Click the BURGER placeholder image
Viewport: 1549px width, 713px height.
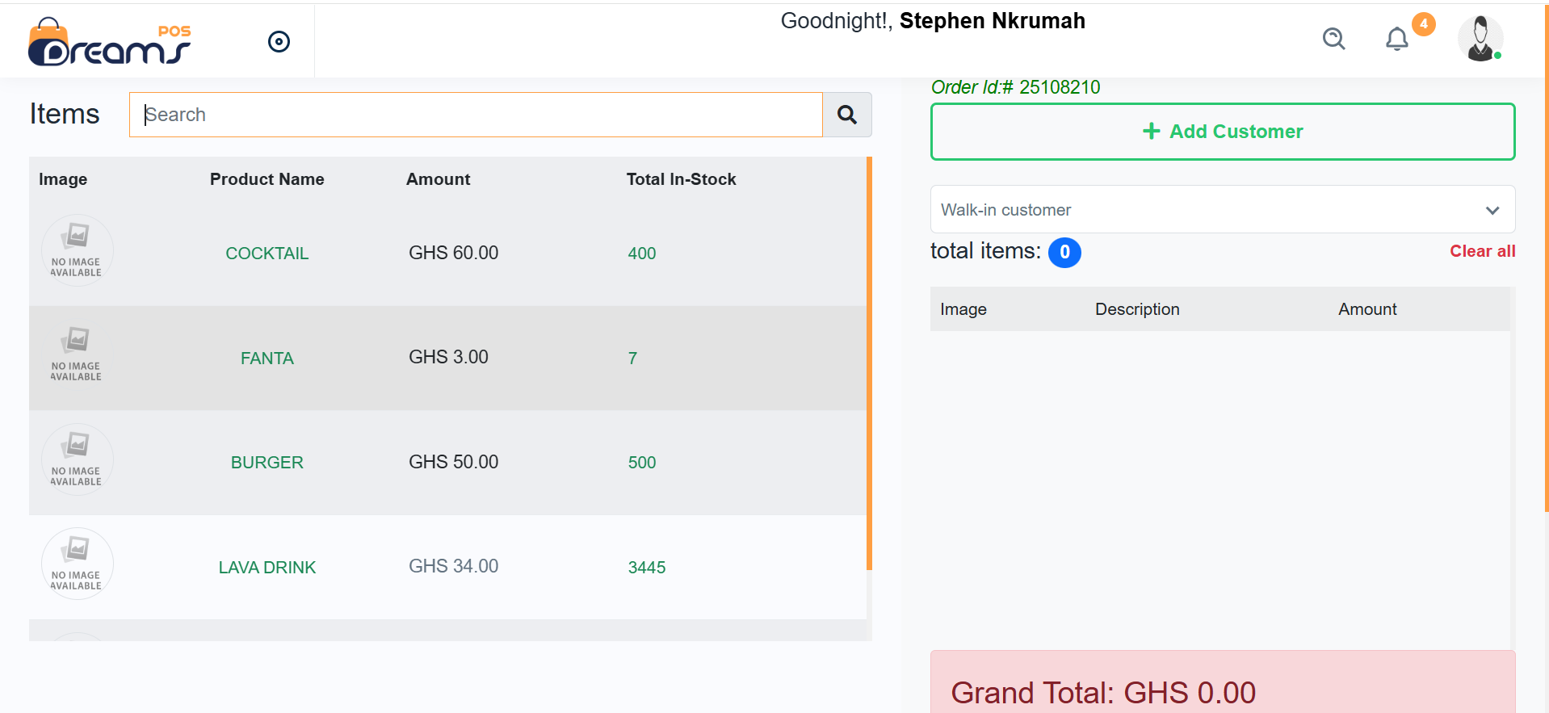click(77, 459)
